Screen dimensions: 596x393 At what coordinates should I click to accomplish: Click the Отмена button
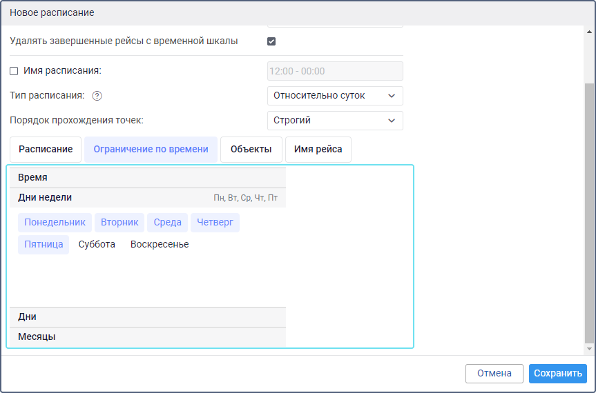coord(494,374)
